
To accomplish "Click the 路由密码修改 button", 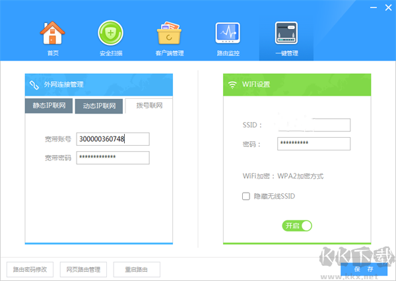I will pyautogui.click(x=30, y=269).
